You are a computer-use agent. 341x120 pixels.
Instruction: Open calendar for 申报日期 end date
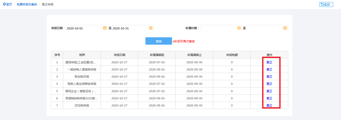[x=151, y=28]
